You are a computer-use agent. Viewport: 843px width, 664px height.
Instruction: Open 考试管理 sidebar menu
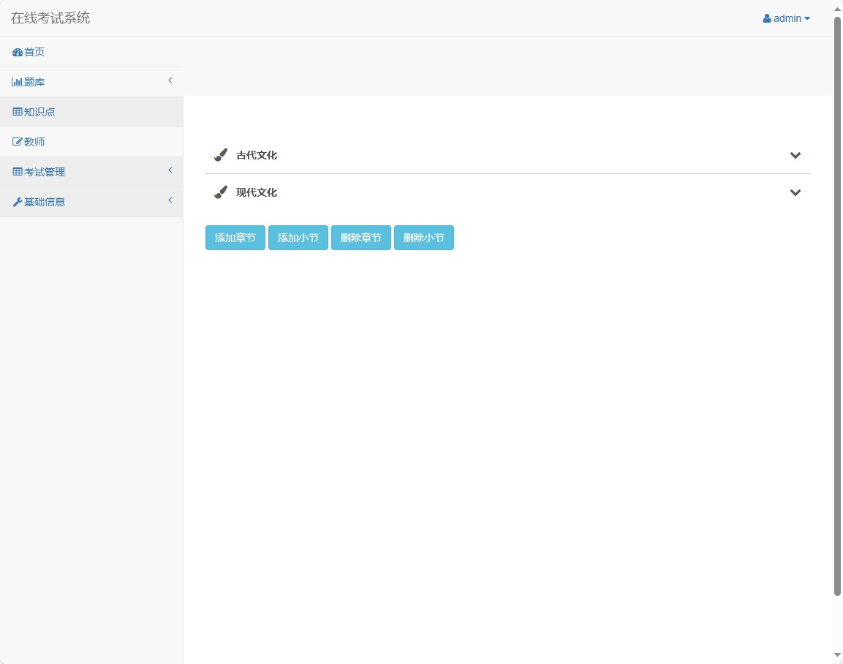91,172
